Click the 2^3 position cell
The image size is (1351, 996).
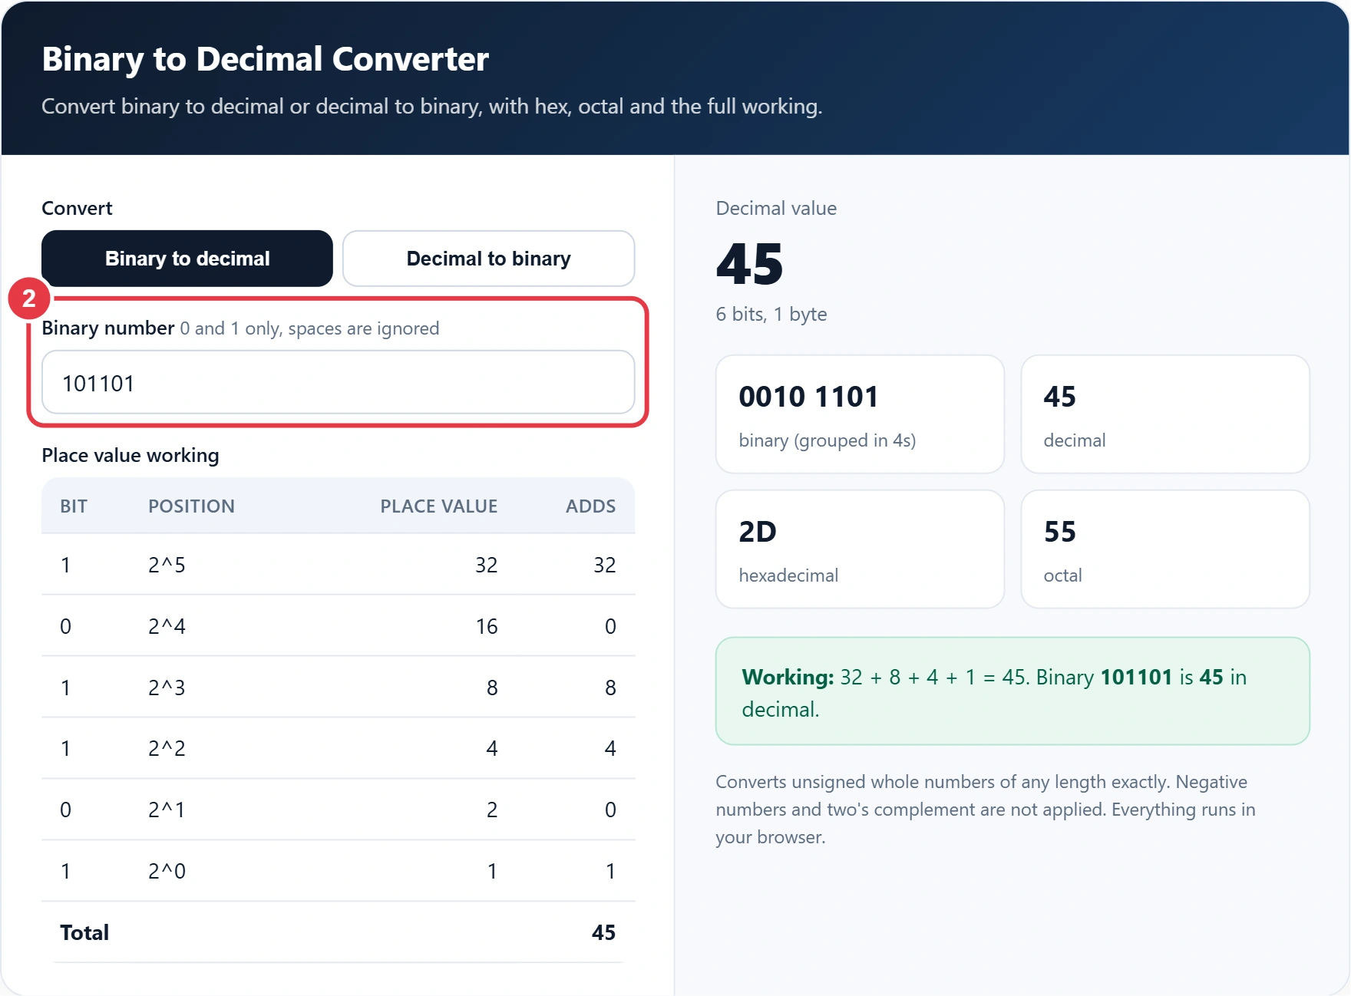coord(167,688)
